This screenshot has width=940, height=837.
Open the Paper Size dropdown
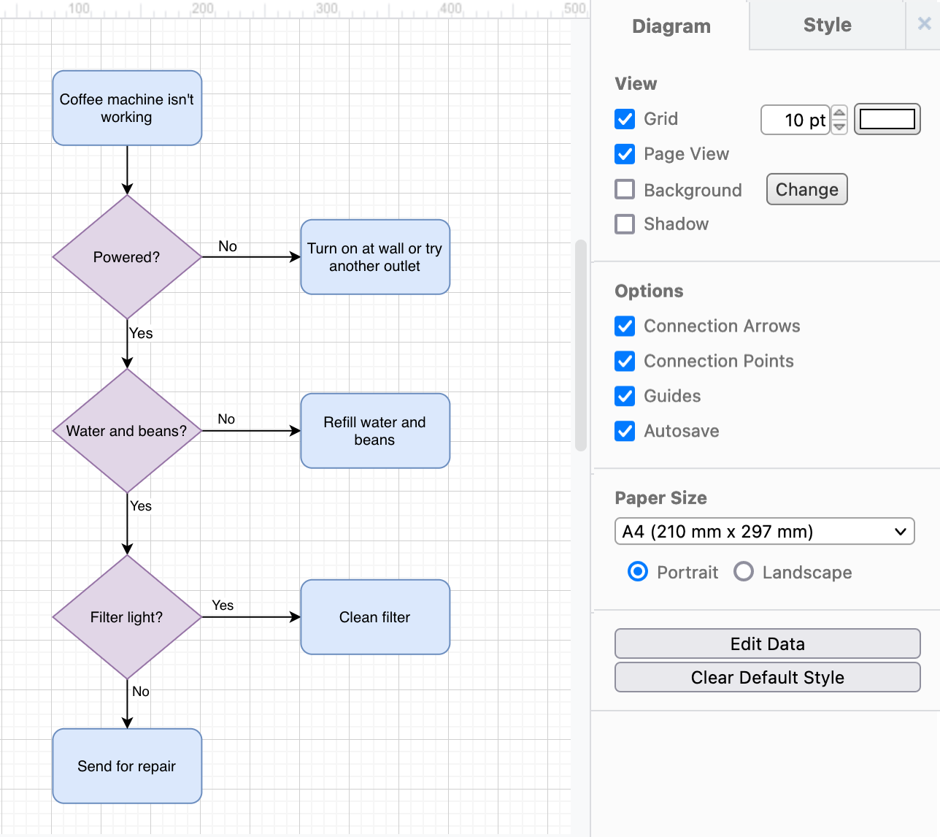point(764,531)
